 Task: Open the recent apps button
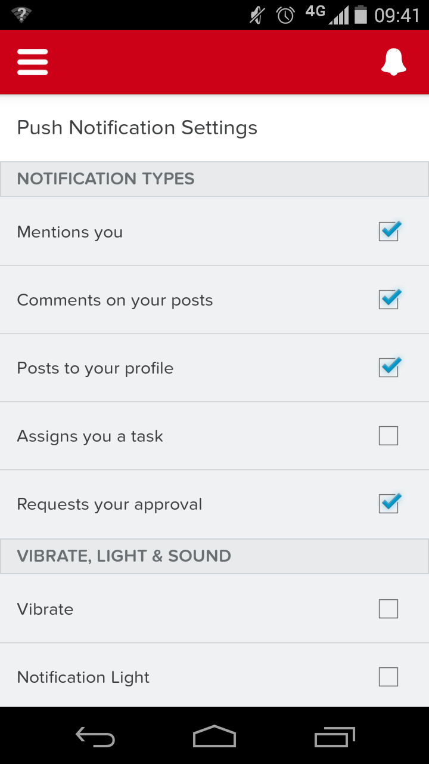[x=334, y=737]
